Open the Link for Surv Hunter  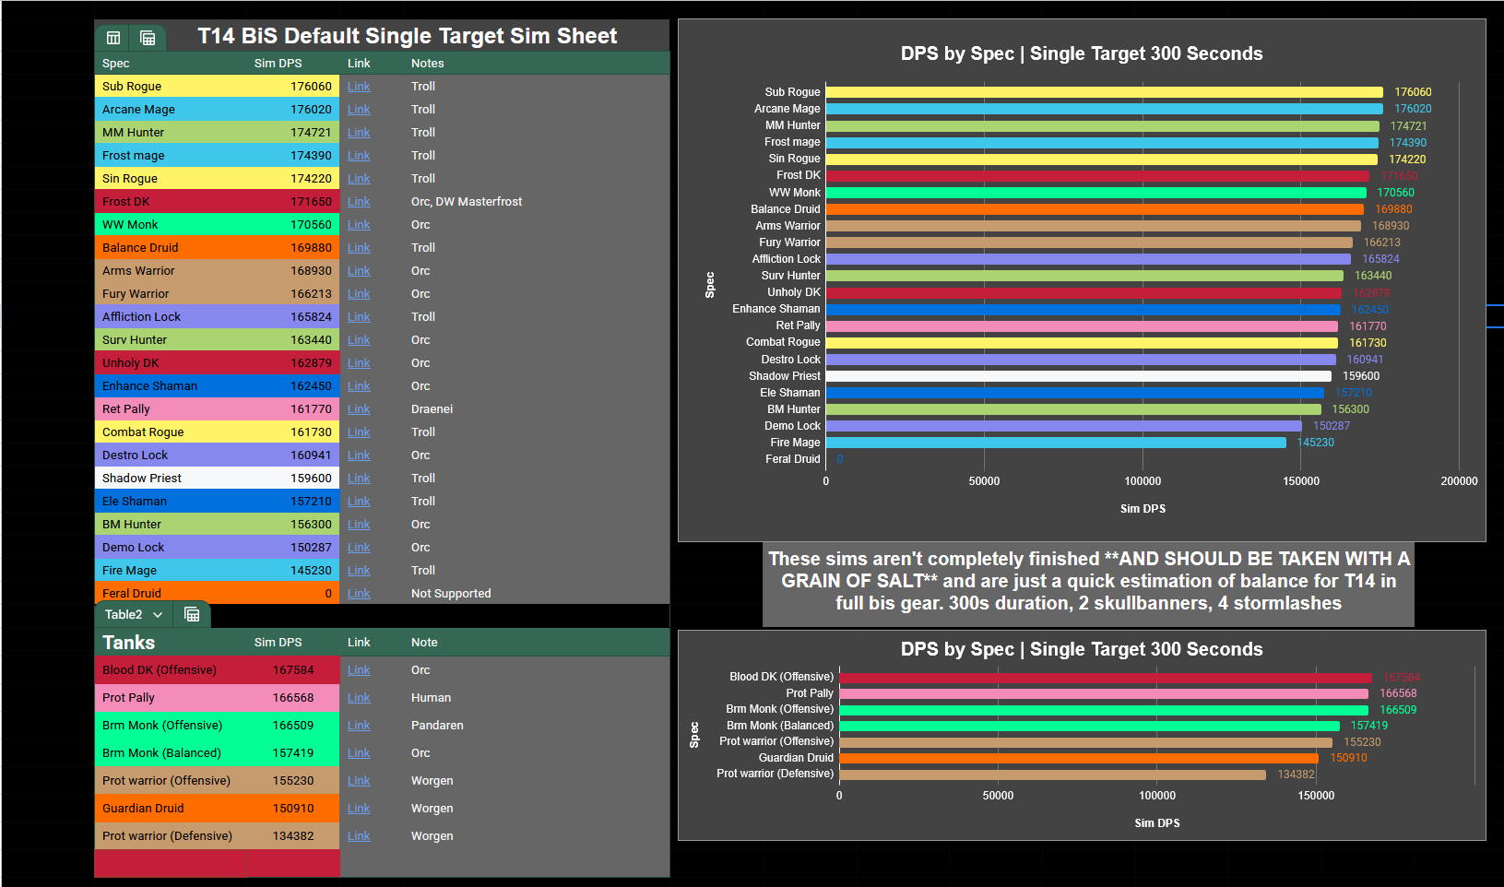pyautogui.click(x=359, y=340)
